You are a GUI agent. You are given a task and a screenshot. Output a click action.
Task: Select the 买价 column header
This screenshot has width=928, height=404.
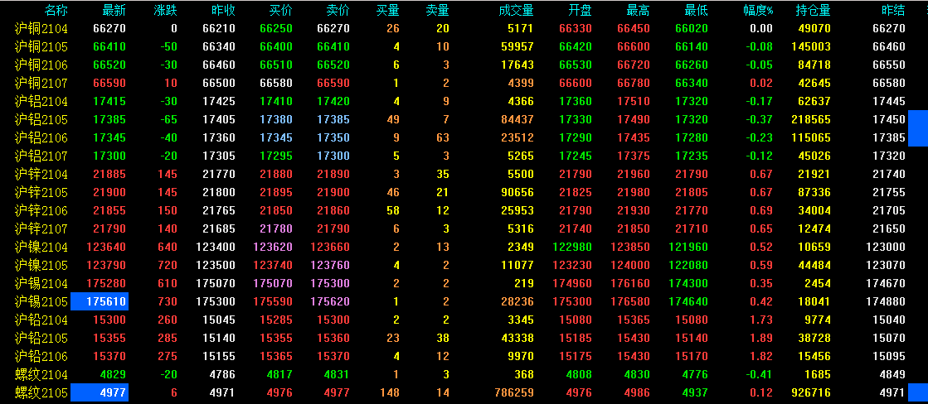(x=280, y=10)
